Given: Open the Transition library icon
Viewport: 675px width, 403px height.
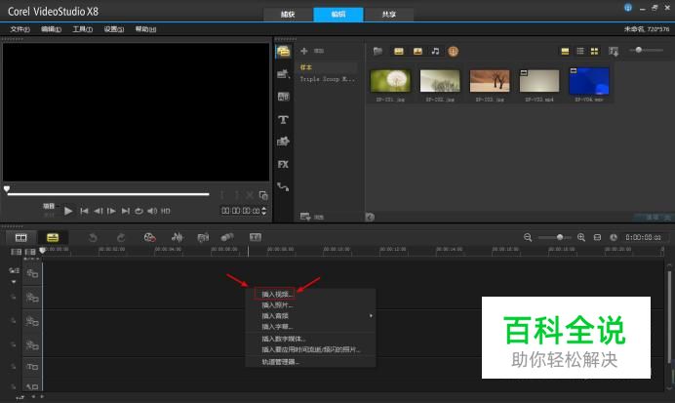Looking at the screenshot, I should (283, 97).
